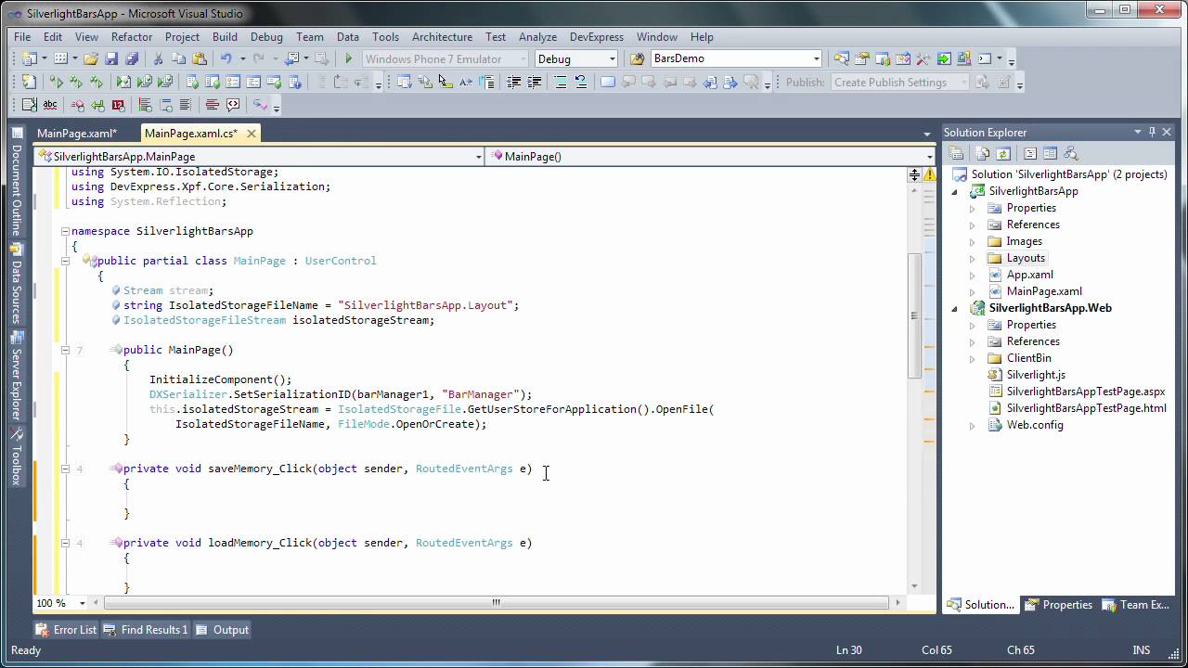Click the Properties icon in Solution Explorer toolbar

click(x=956, y=153)
